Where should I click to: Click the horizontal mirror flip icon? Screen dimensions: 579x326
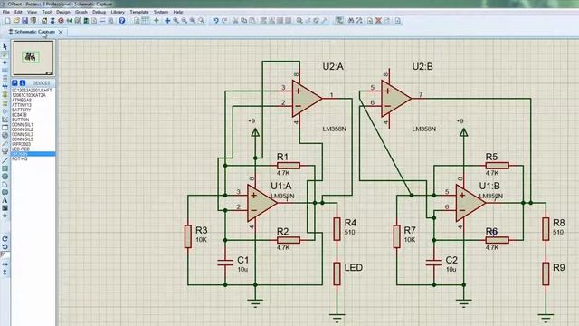(x=5, y=264)
